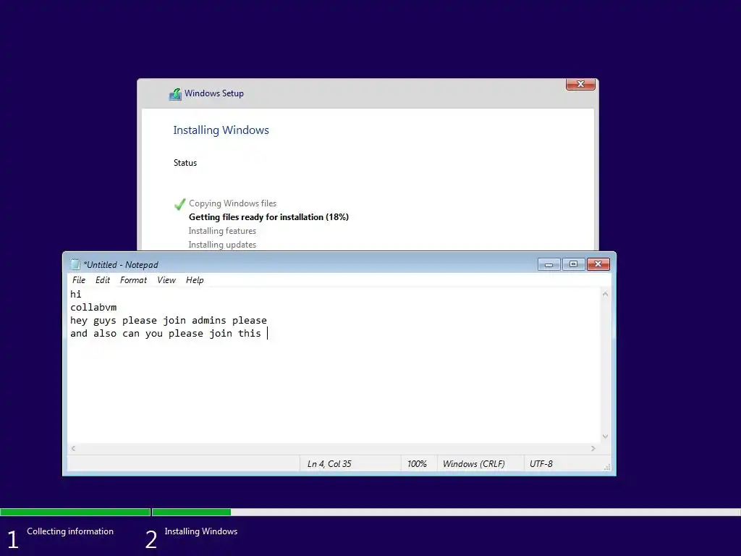The image size is (741, 556).
Task: Click the vertical scrollbar up arrow in Notepad
Action: [605, 294]
